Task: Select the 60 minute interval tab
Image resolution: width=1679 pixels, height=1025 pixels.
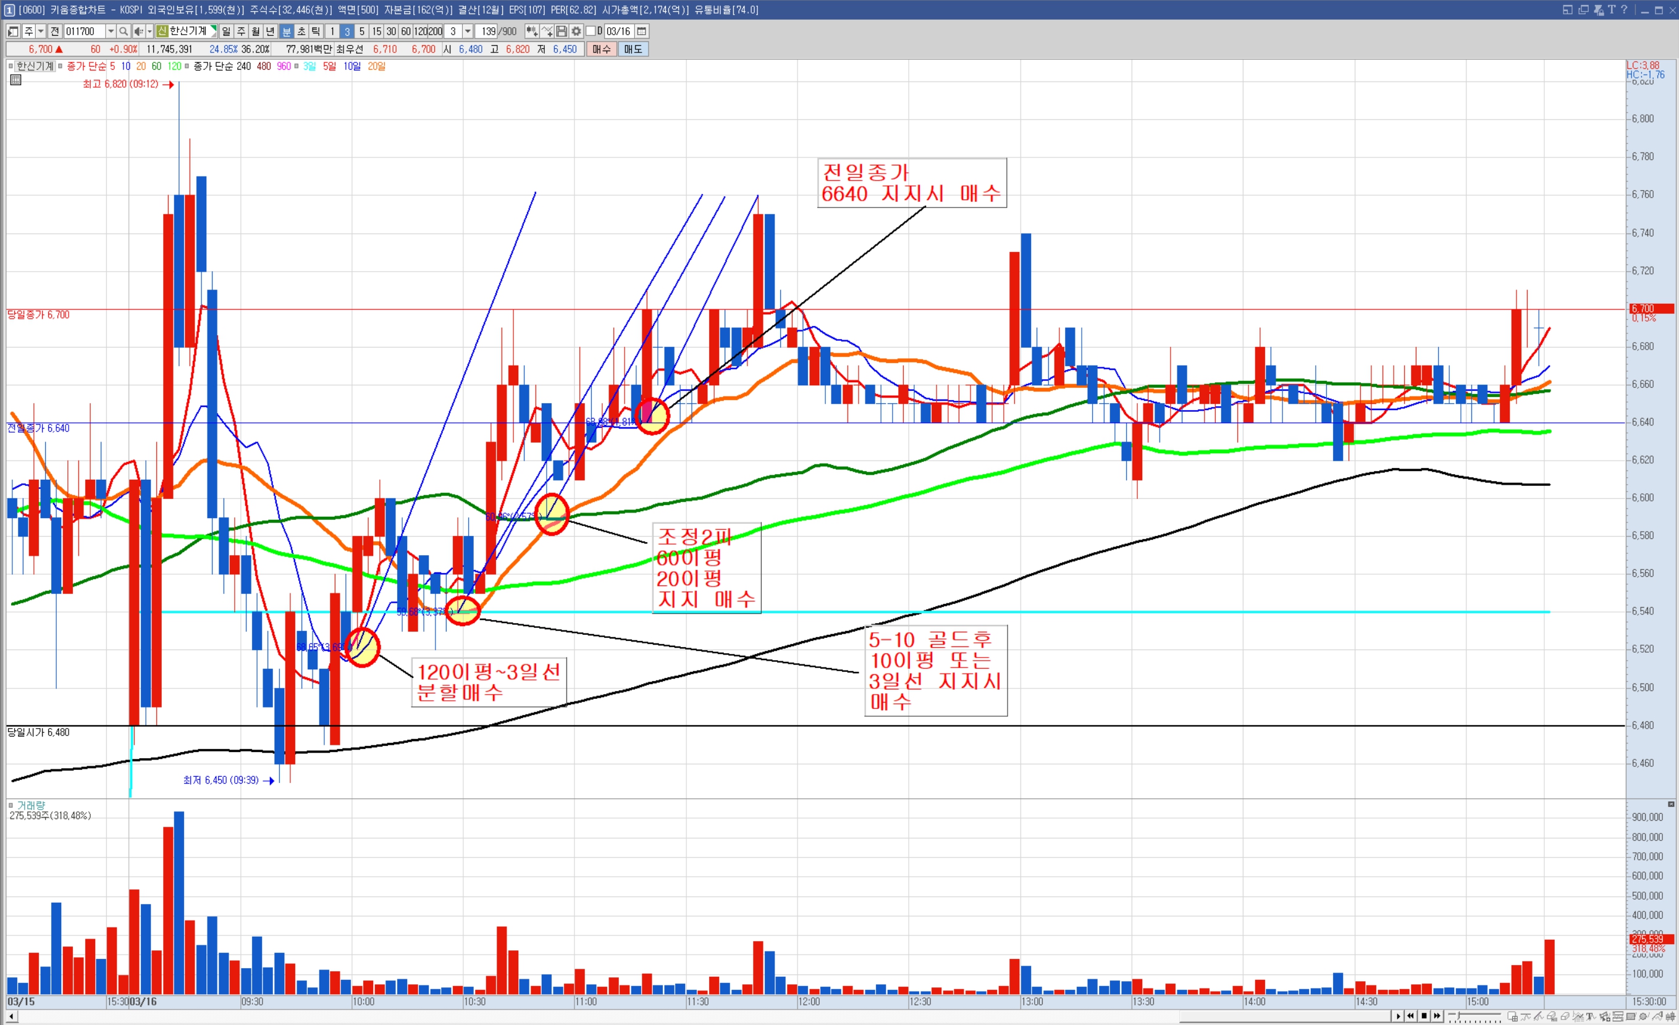Action: point(405,31)
